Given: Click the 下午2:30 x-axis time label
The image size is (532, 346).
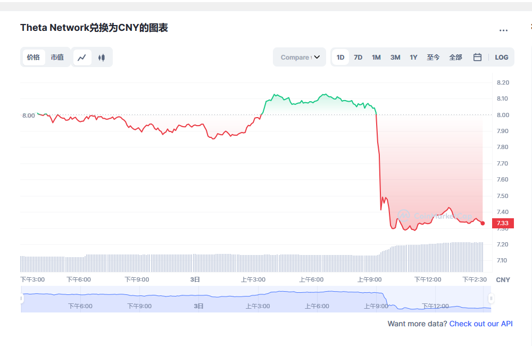Looking at the screenshot, I should pyautogui.click(x=475, y=279).
